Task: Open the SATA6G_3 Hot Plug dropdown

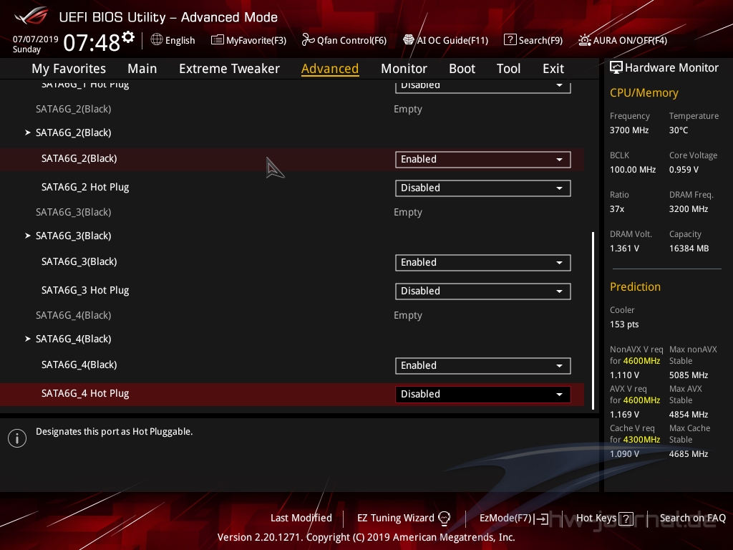Action: pyautogui.click(x=483, y=291)
